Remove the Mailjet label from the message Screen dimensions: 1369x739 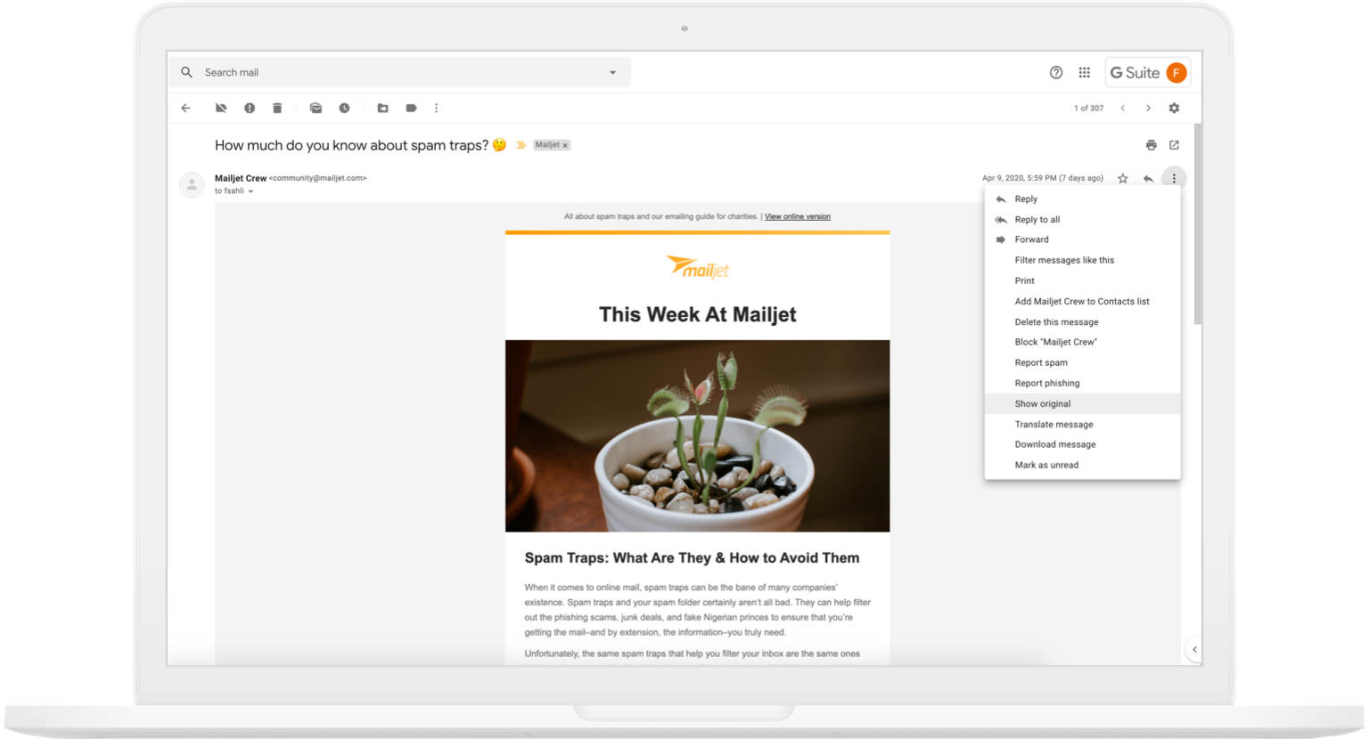click(565, 145)
